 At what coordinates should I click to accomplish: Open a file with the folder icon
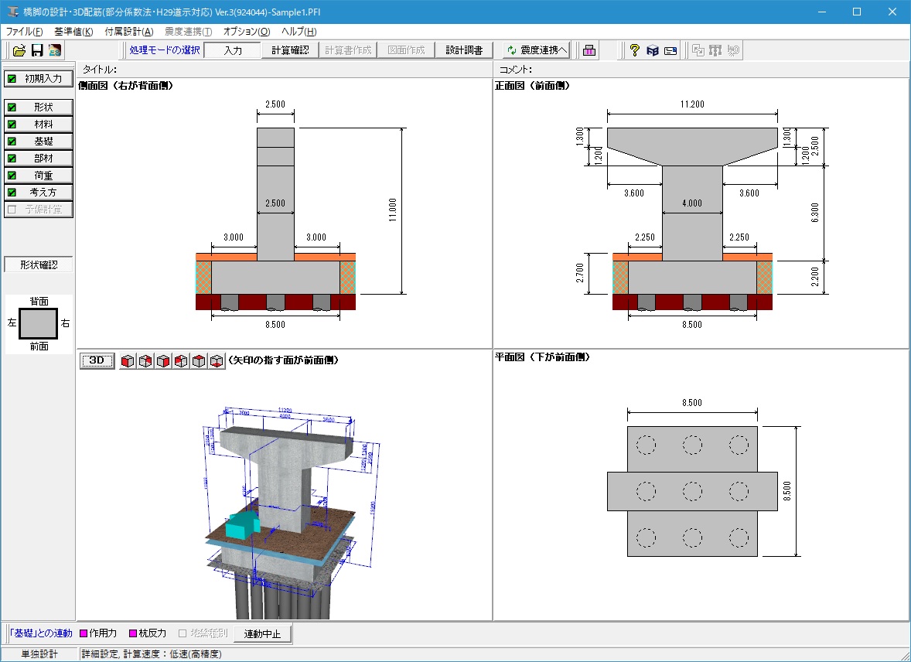(x=19, y=50)
